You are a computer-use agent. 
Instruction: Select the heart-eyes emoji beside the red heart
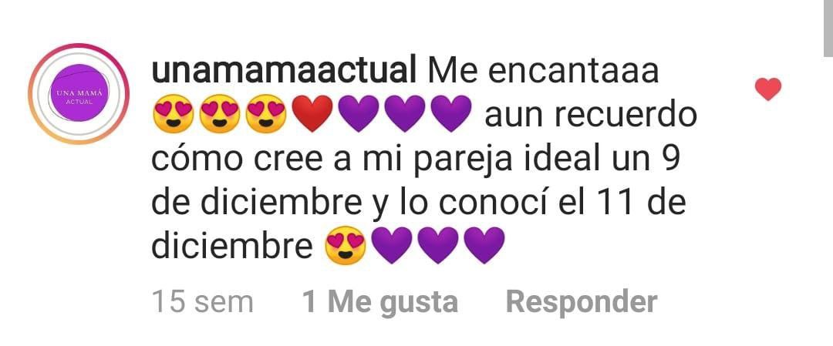(x=266, y=113)
